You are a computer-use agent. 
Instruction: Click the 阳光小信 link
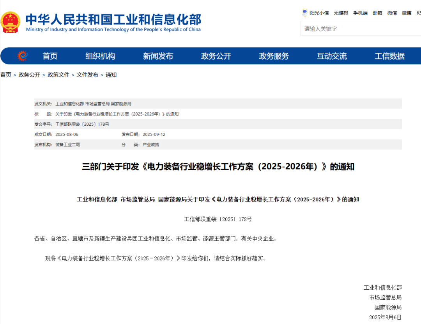coord(319,13)
